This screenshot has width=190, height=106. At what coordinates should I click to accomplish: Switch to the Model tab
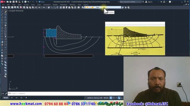[x=6, y=98]
